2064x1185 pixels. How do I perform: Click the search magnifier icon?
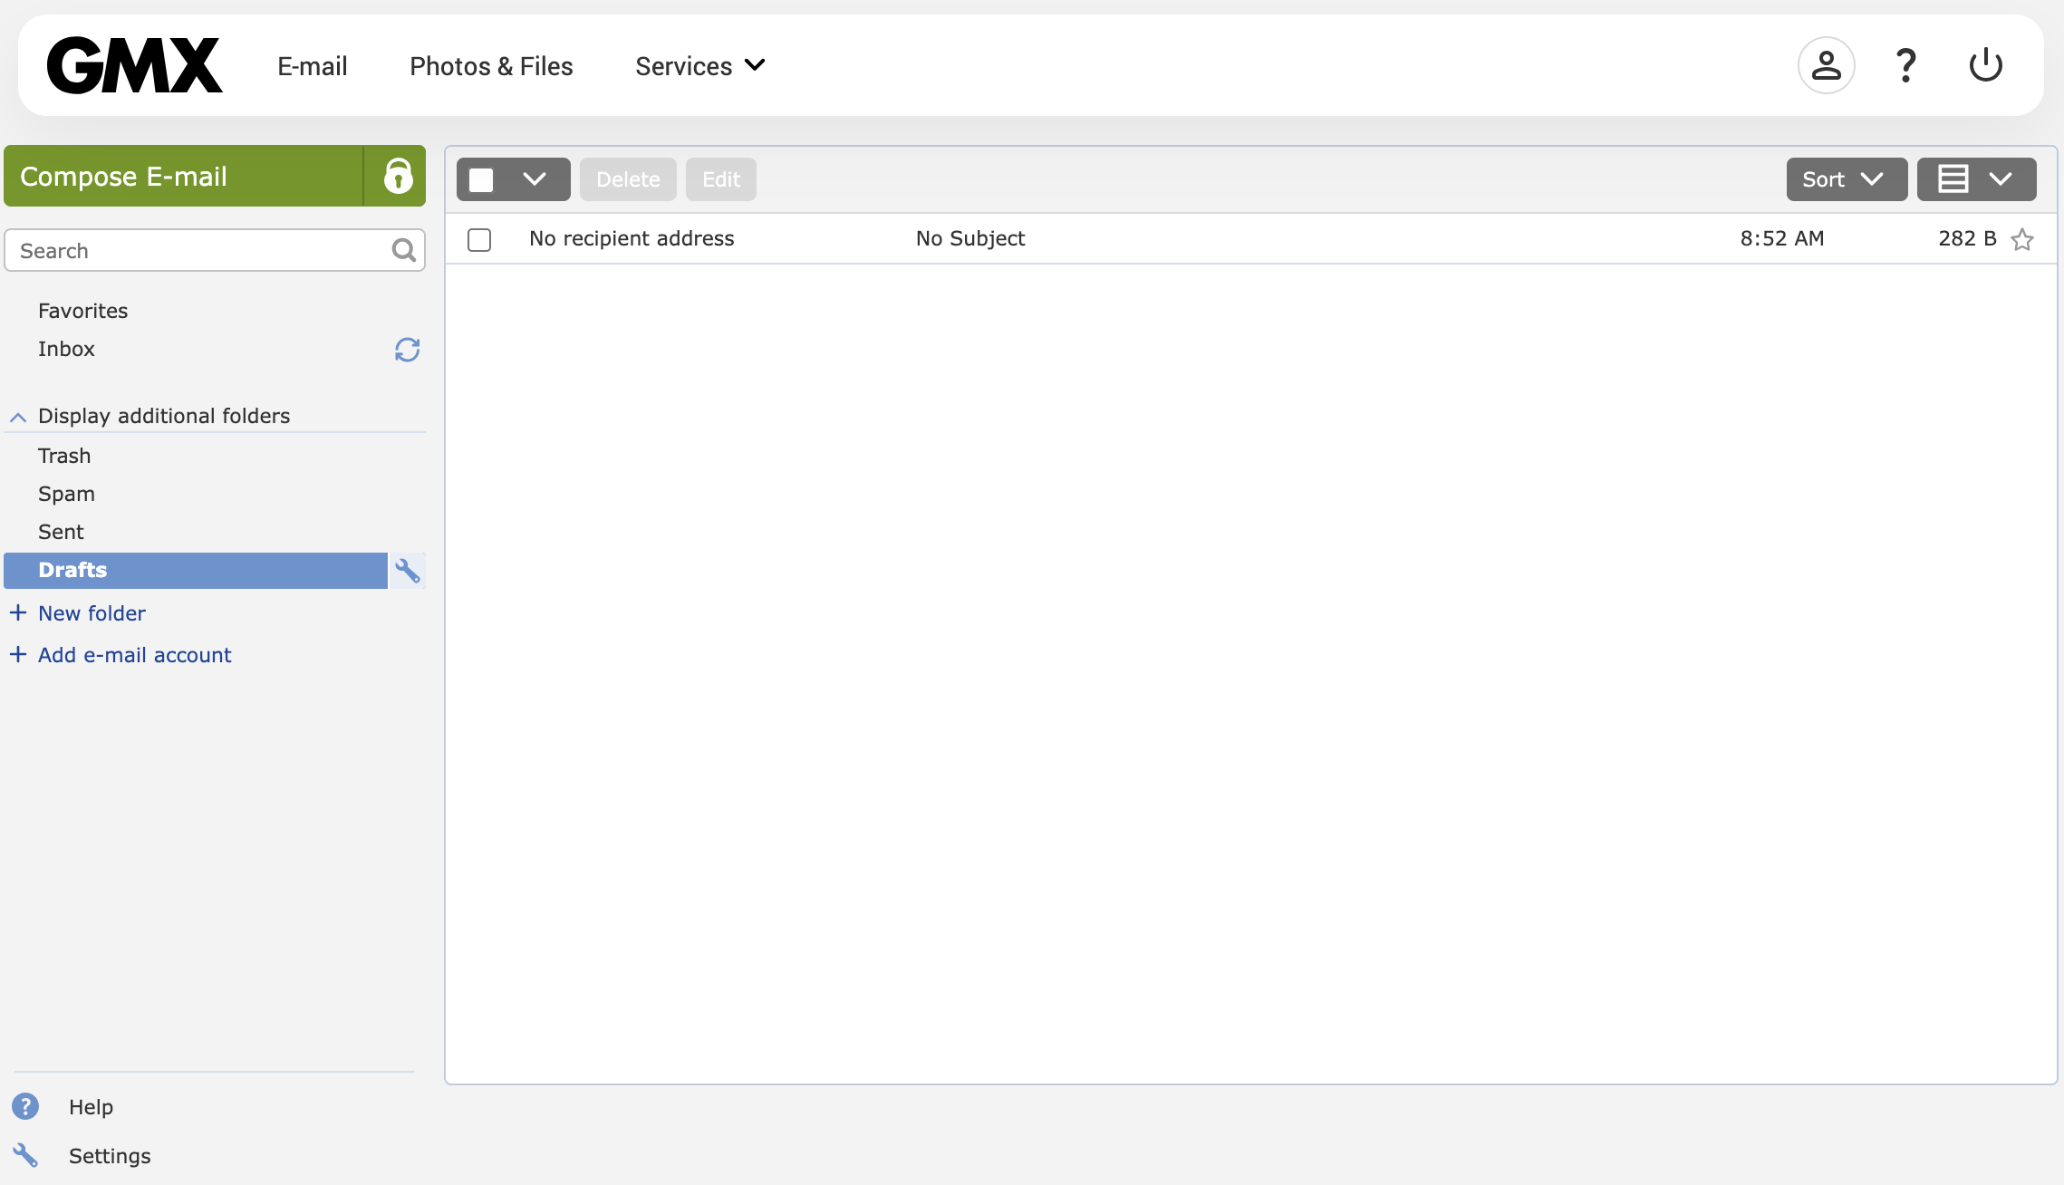[x=403, y=250]
